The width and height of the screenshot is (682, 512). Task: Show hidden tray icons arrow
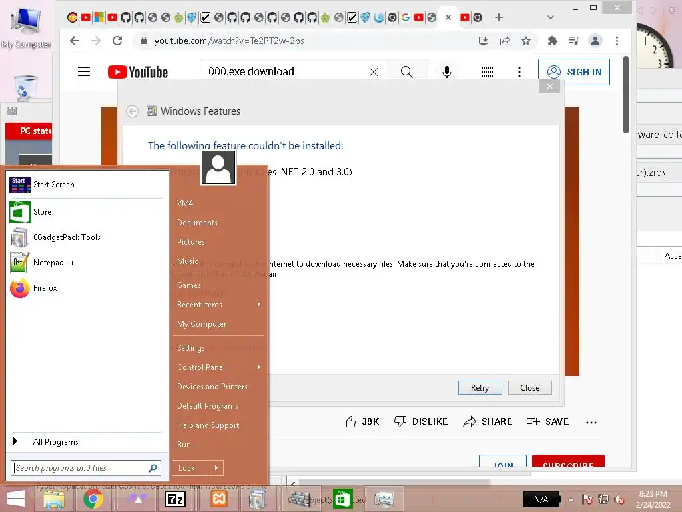pyautogui.click(x=571, y=499)
